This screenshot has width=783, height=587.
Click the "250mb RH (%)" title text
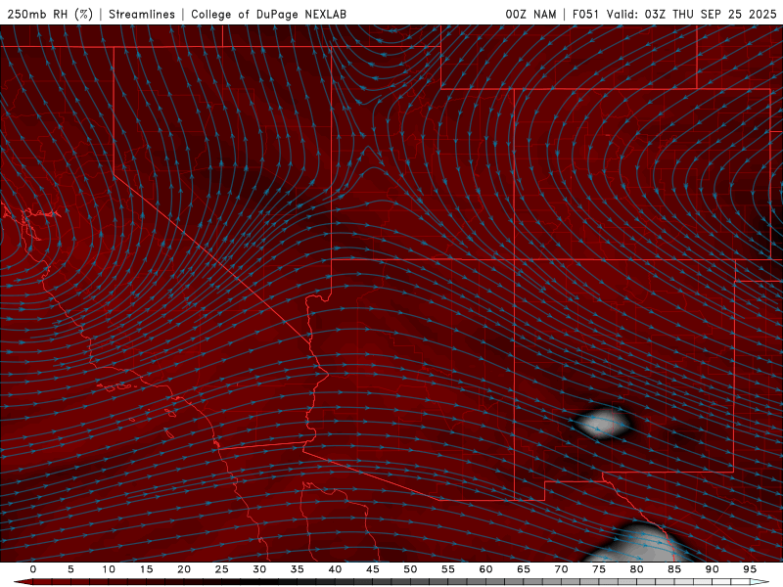50,14
